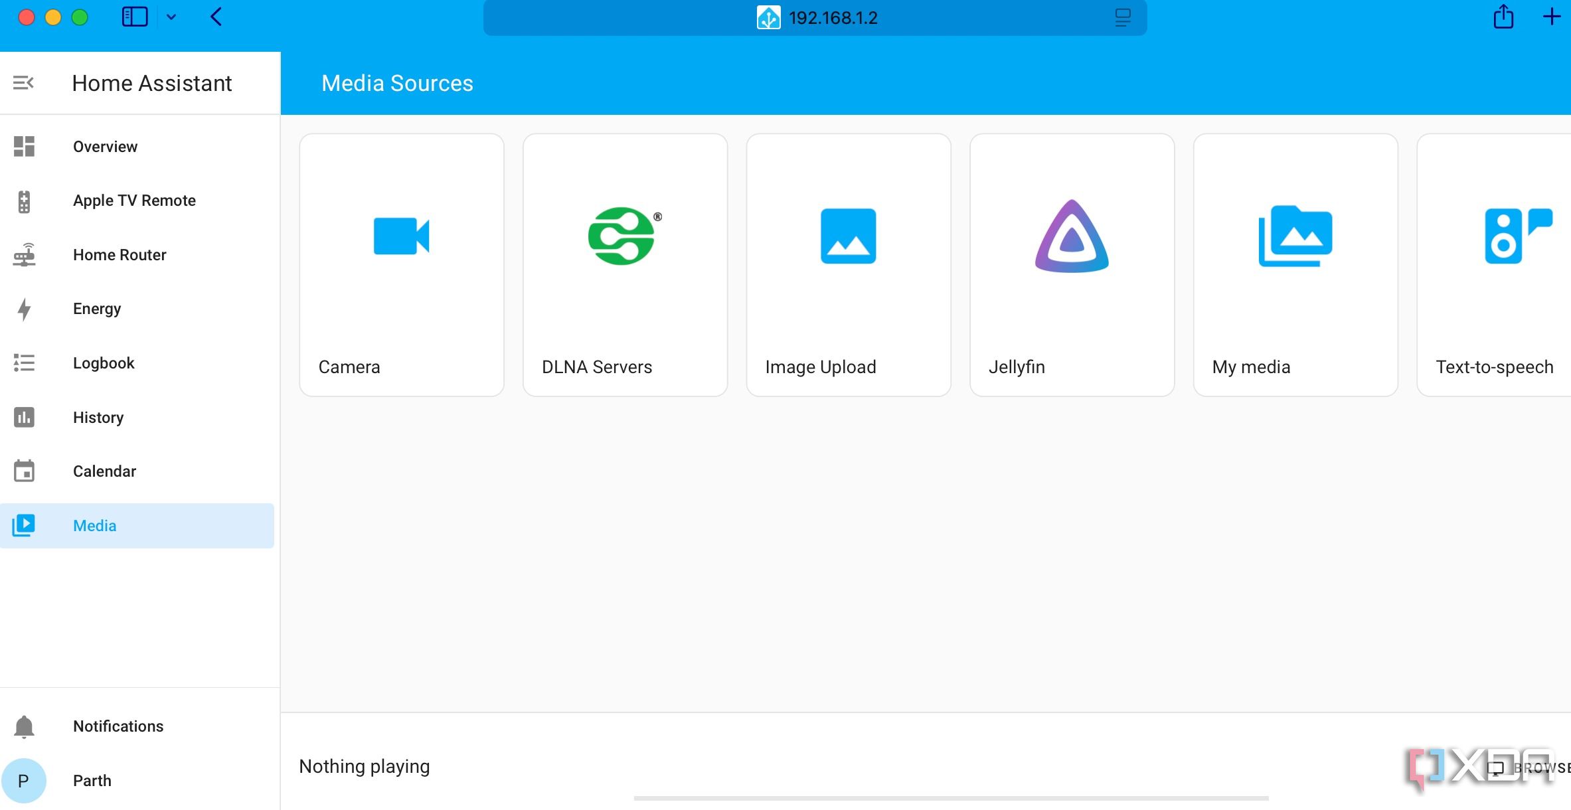
Task: Expand the sidebar options dropdown chevron
Action: coord(171,17)
